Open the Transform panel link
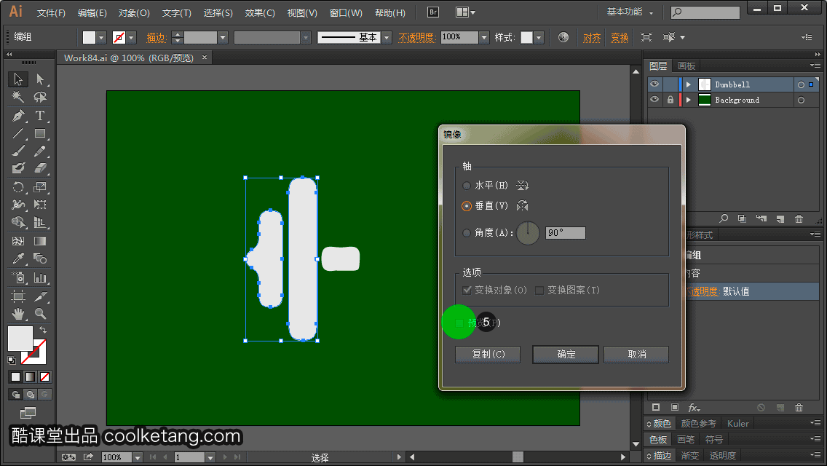The image size is (827, 466). point(620,37)
